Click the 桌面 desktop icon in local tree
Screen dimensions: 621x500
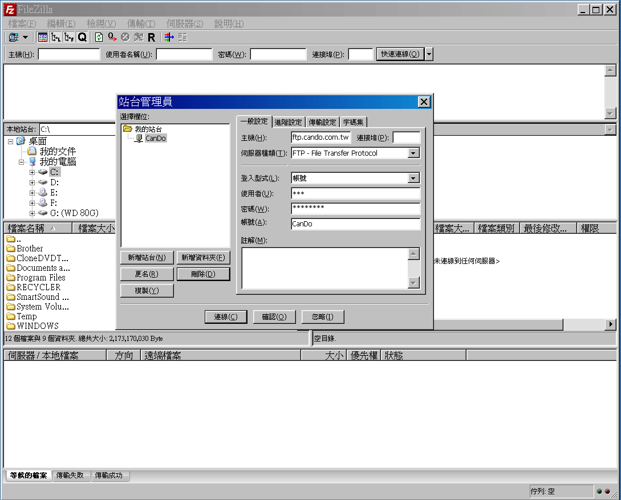click(x=21, y=141)
